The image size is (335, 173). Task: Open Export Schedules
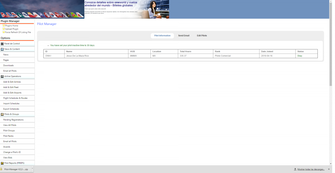coord(17,109)
